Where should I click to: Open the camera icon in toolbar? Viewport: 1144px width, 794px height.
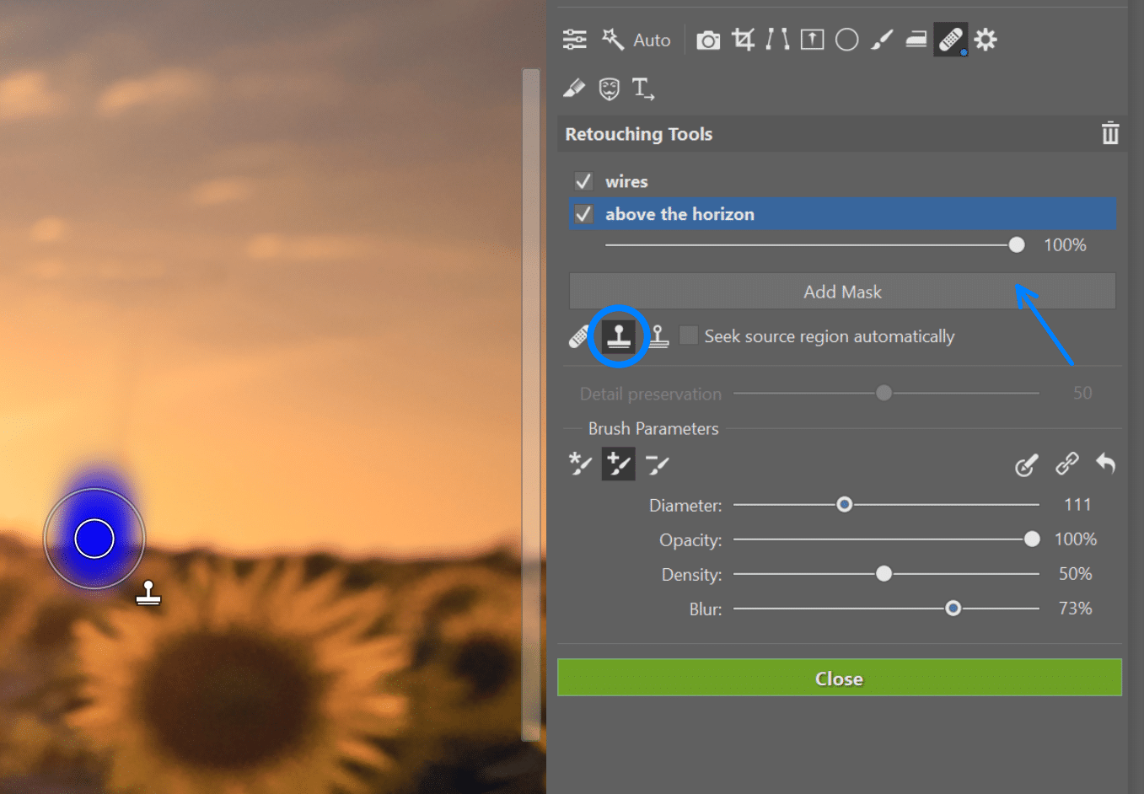coord(708,40)
